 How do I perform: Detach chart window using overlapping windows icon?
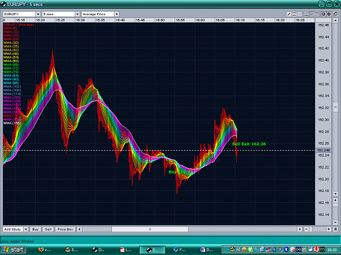coord(336,14)
